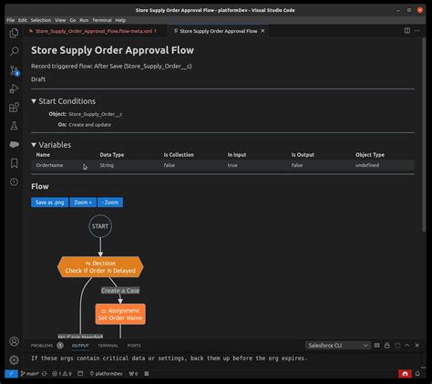Collapse the Start Conditions section

point(34,101)
